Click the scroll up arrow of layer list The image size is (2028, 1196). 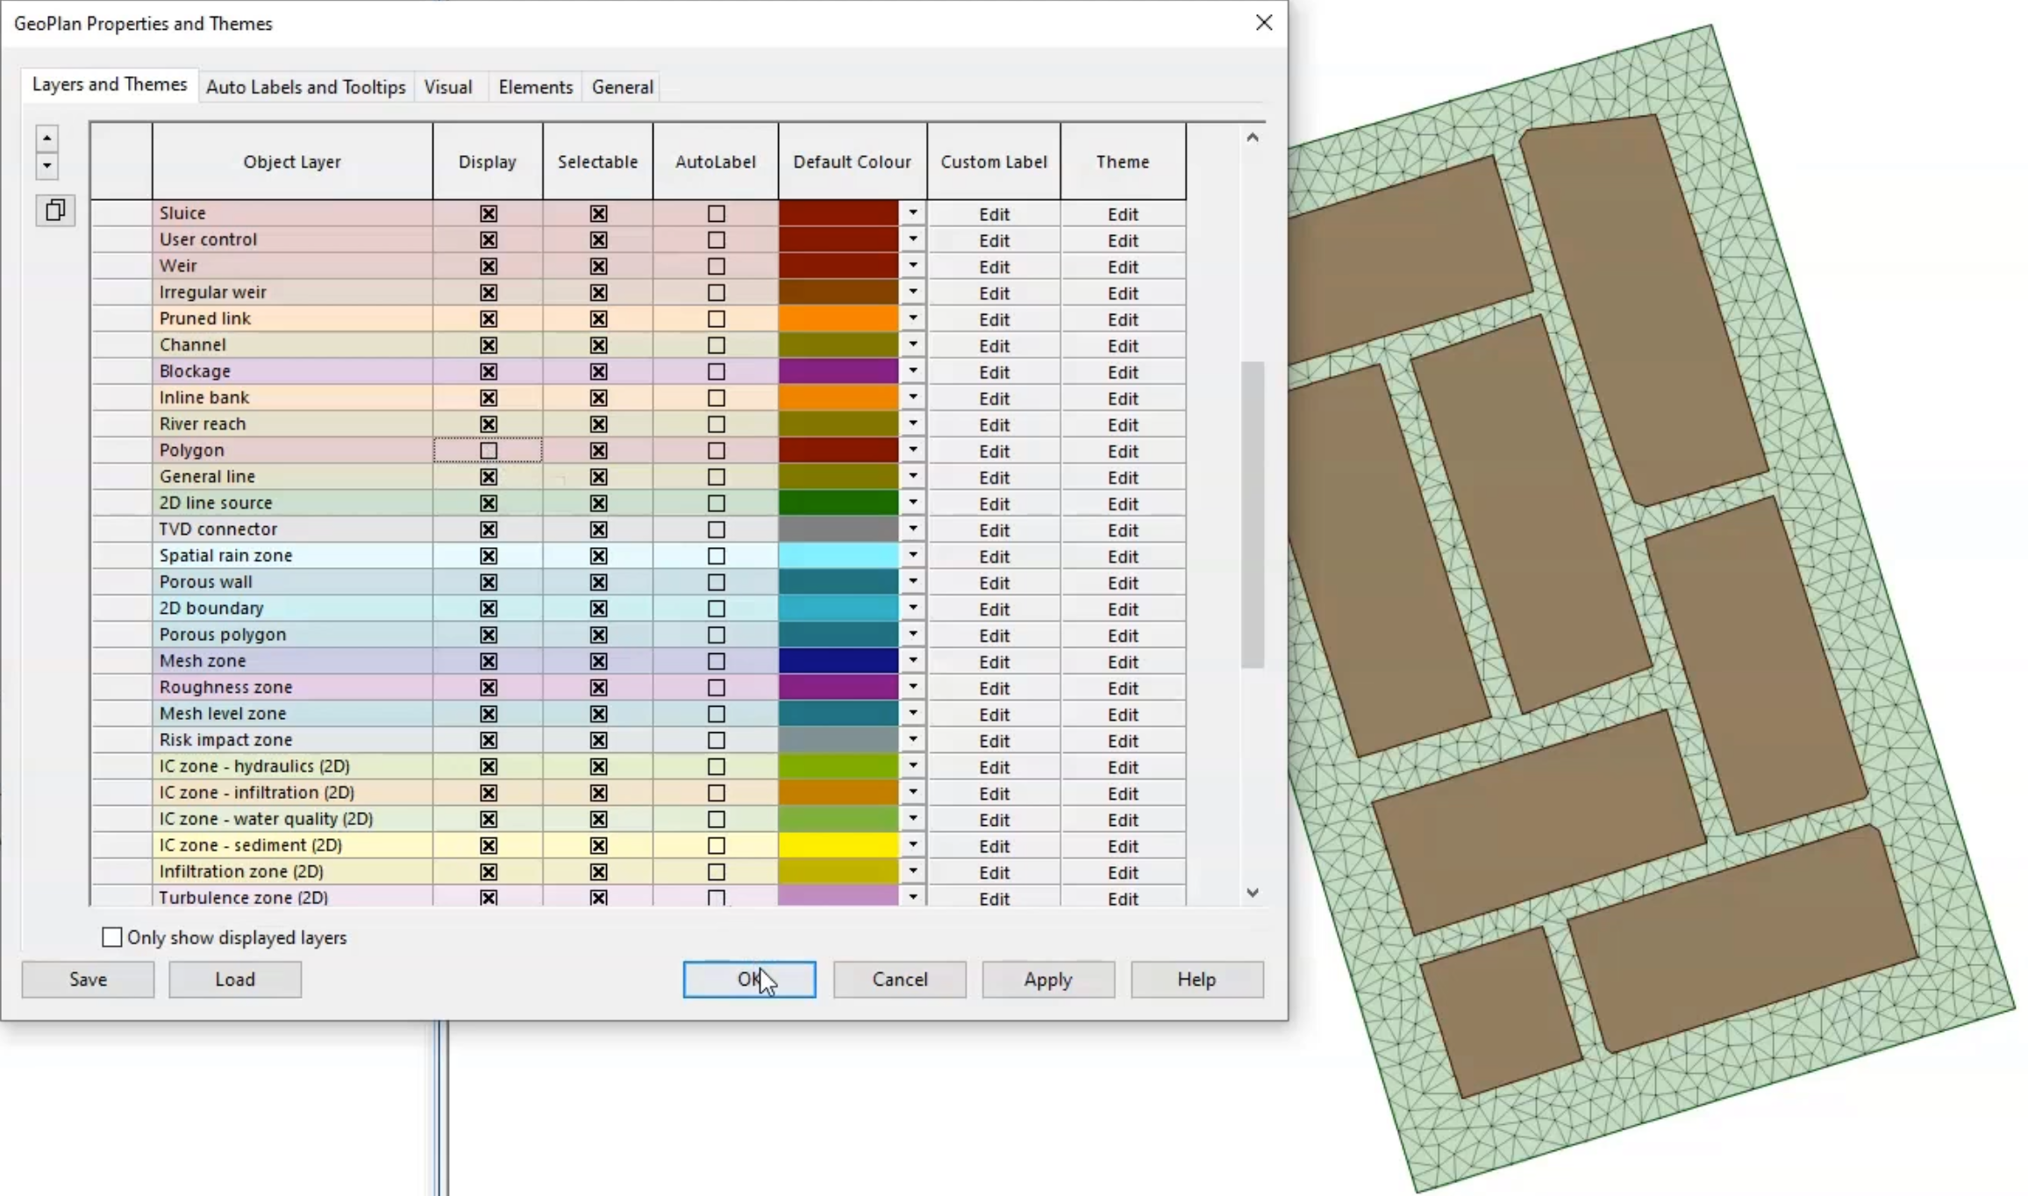click(1253, 138)
